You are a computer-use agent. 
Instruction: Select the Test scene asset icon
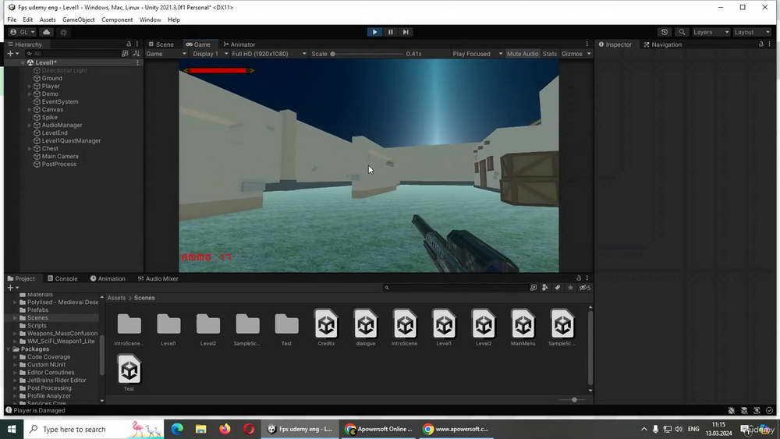pos(129,370)
